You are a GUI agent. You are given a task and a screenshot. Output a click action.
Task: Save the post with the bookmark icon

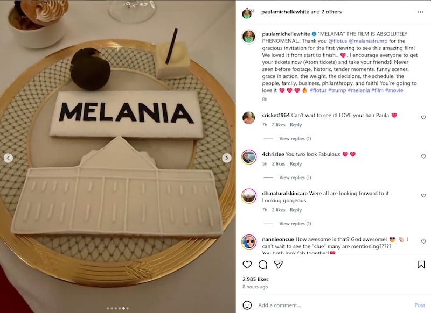tap(422, 265)
